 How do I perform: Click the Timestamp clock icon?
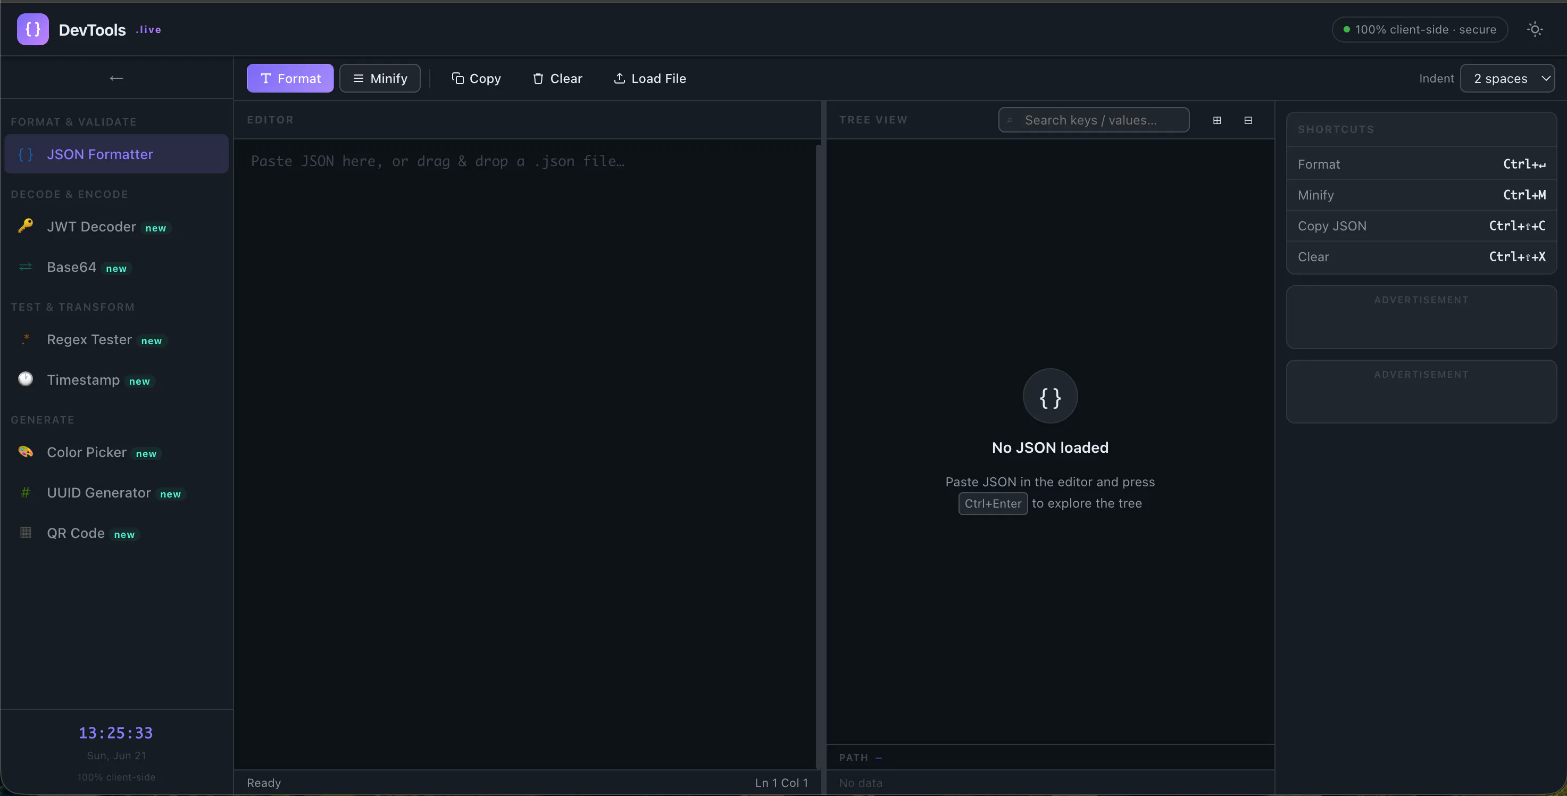tap(26, 379)
